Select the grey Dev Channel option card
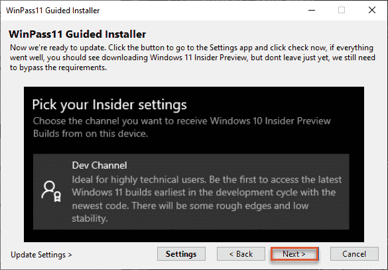Screen dimensions: 388x270 191,191
